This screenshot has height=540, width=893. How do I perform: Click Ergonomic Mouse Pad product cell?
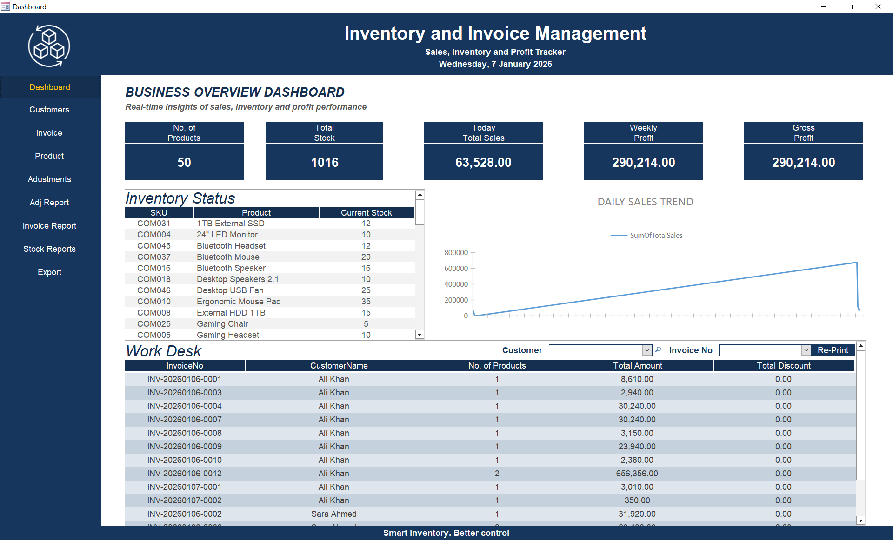[239, 302]
